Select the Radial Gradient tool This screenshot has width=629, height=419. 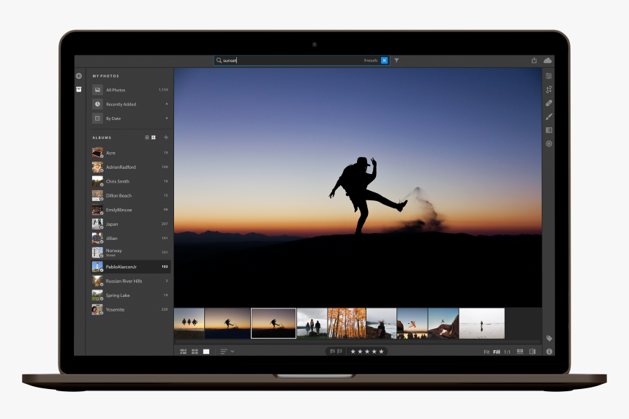click(x=549, y=143)
